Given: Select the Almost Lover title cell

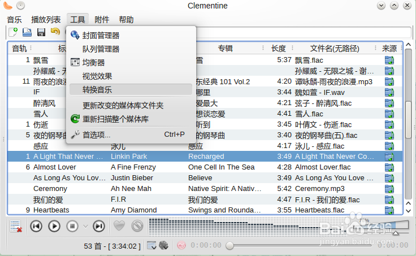Looking at the screenshot, I should click(55, 167).
